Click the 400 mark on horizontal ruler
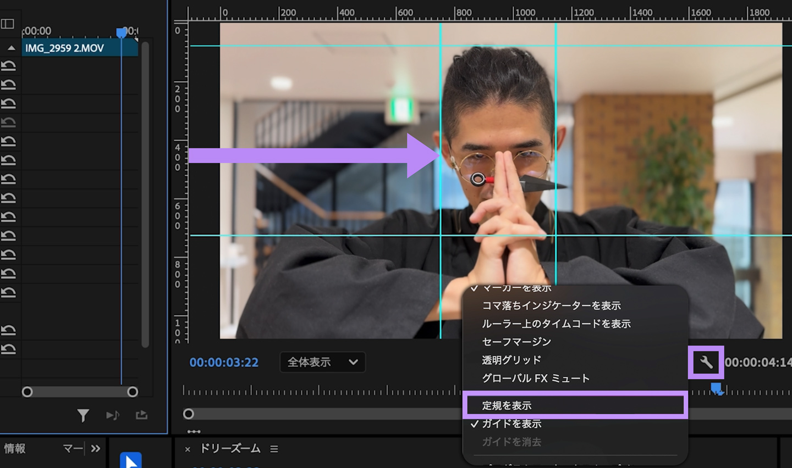This screenshot has width=792, height=468. (346, 12)
